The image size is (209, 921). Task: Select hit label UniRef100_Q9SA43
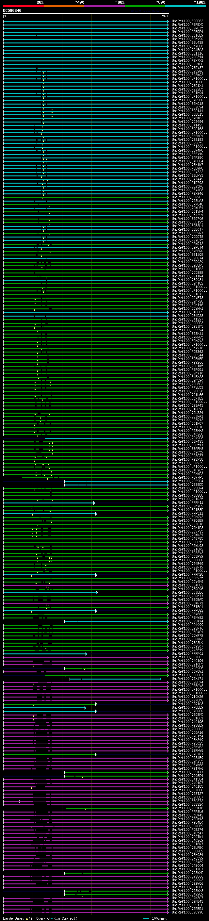187,405
